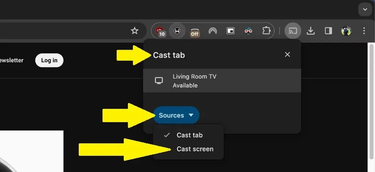Click the circled W extension icon
Screen dimensions: 375x172
tap(177, 31)
